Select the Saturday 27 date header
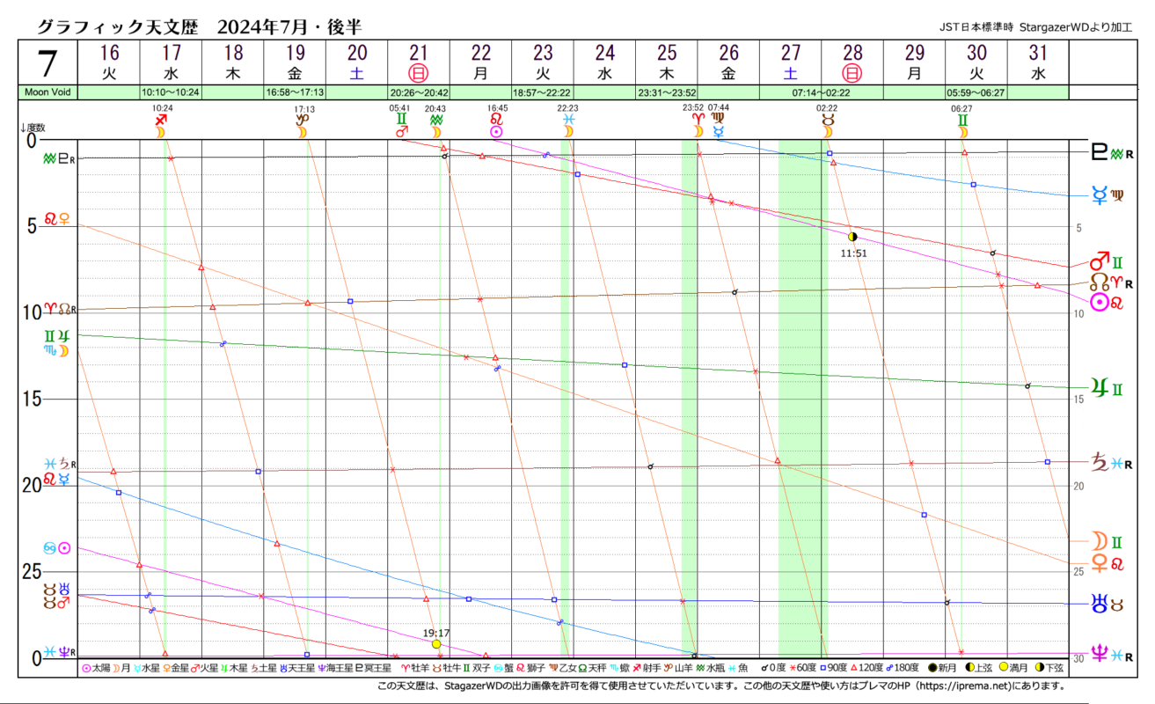This screenshot has width=1155, height=704. (x=791, y=62)
